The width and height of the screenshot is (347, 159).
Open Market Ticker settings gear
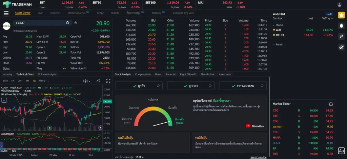point(331,104)
